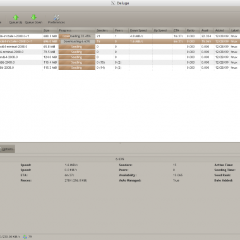Click the Seeding bar of the 115.3 MiB torrent
Image resolution: width=240 pixels, height=240 pixels.
(x=77, y=68)
